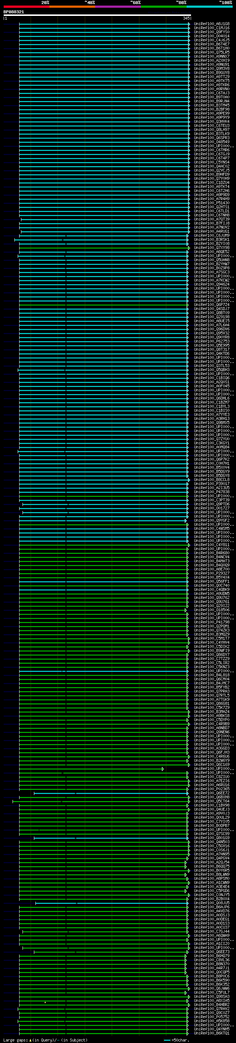
Task: Click the UniRef100_B2BF98 entry
Action: coord(212,109)
